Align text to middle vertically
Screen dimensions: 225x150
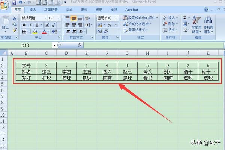click(x=74, y=18)
